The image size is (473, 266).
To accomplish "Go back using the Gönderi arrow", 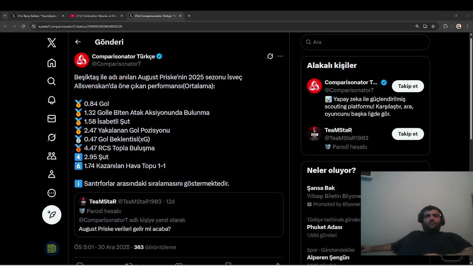I will click(78, 42).
